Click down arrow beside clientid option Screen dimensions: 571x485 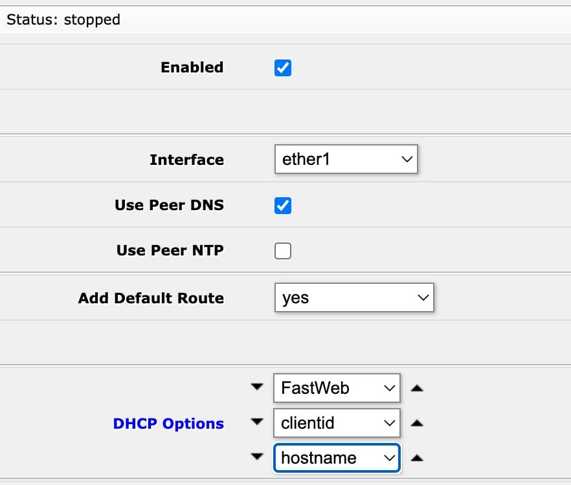point(257,422)
